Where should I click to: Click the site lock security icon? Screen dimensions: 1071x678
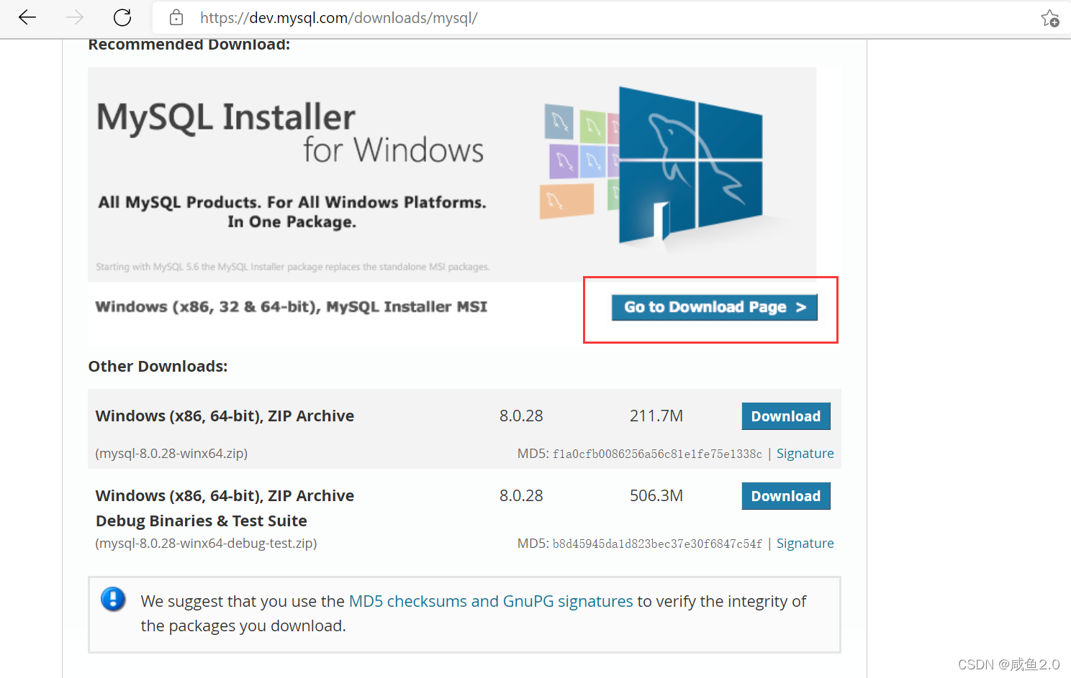176,17
